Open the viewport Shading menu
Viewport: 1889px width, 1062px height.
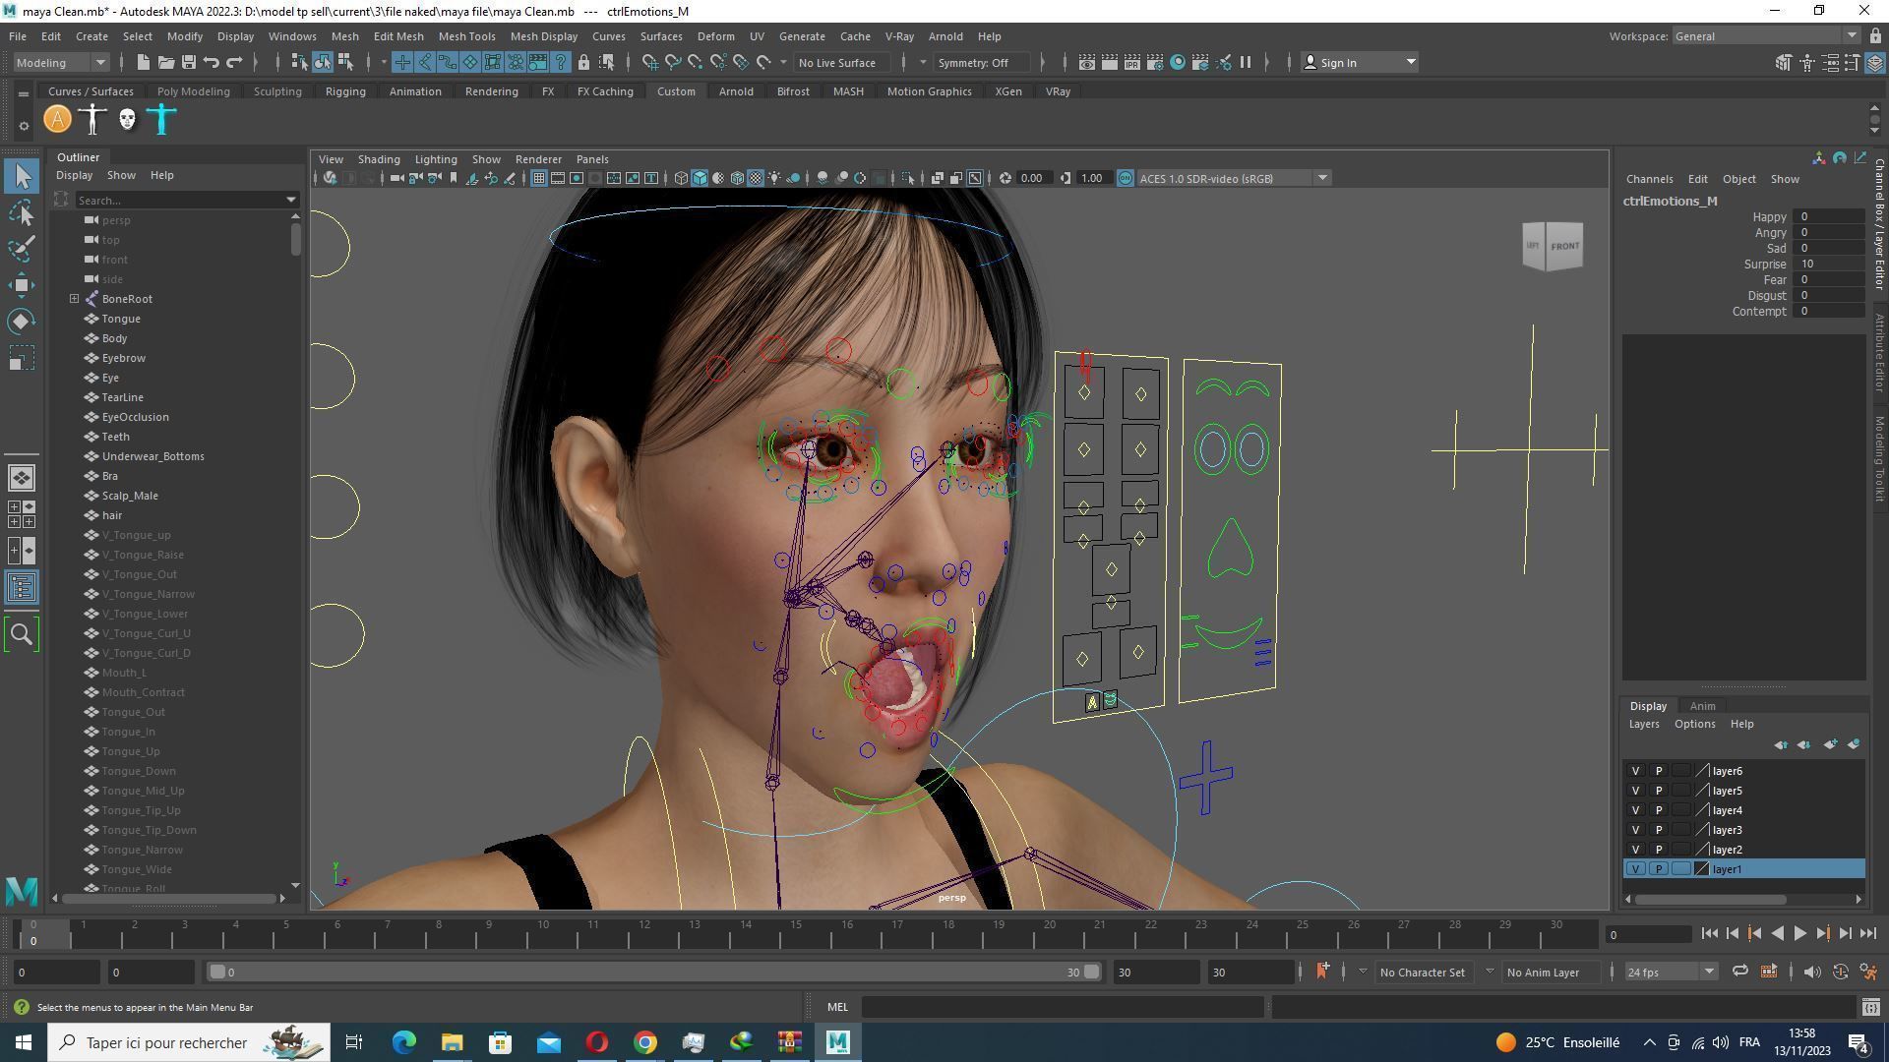379,159
